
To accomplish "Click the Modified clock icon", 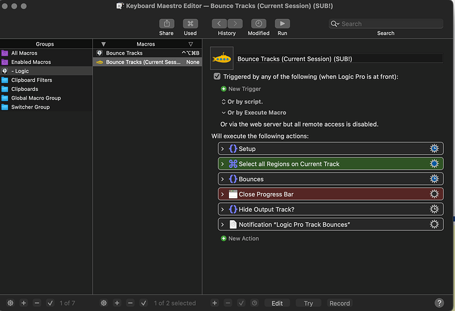I will point(258,24).
